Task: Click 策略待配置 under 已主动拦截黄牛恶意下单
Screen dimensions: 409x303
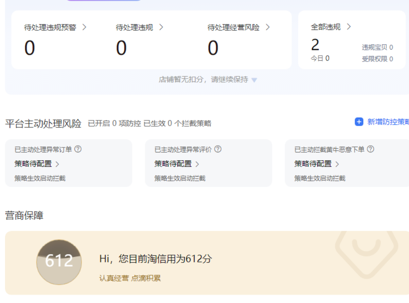Action: coord(317,164)
